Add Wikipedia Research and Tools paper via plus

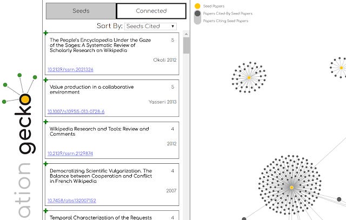point(45,122)
